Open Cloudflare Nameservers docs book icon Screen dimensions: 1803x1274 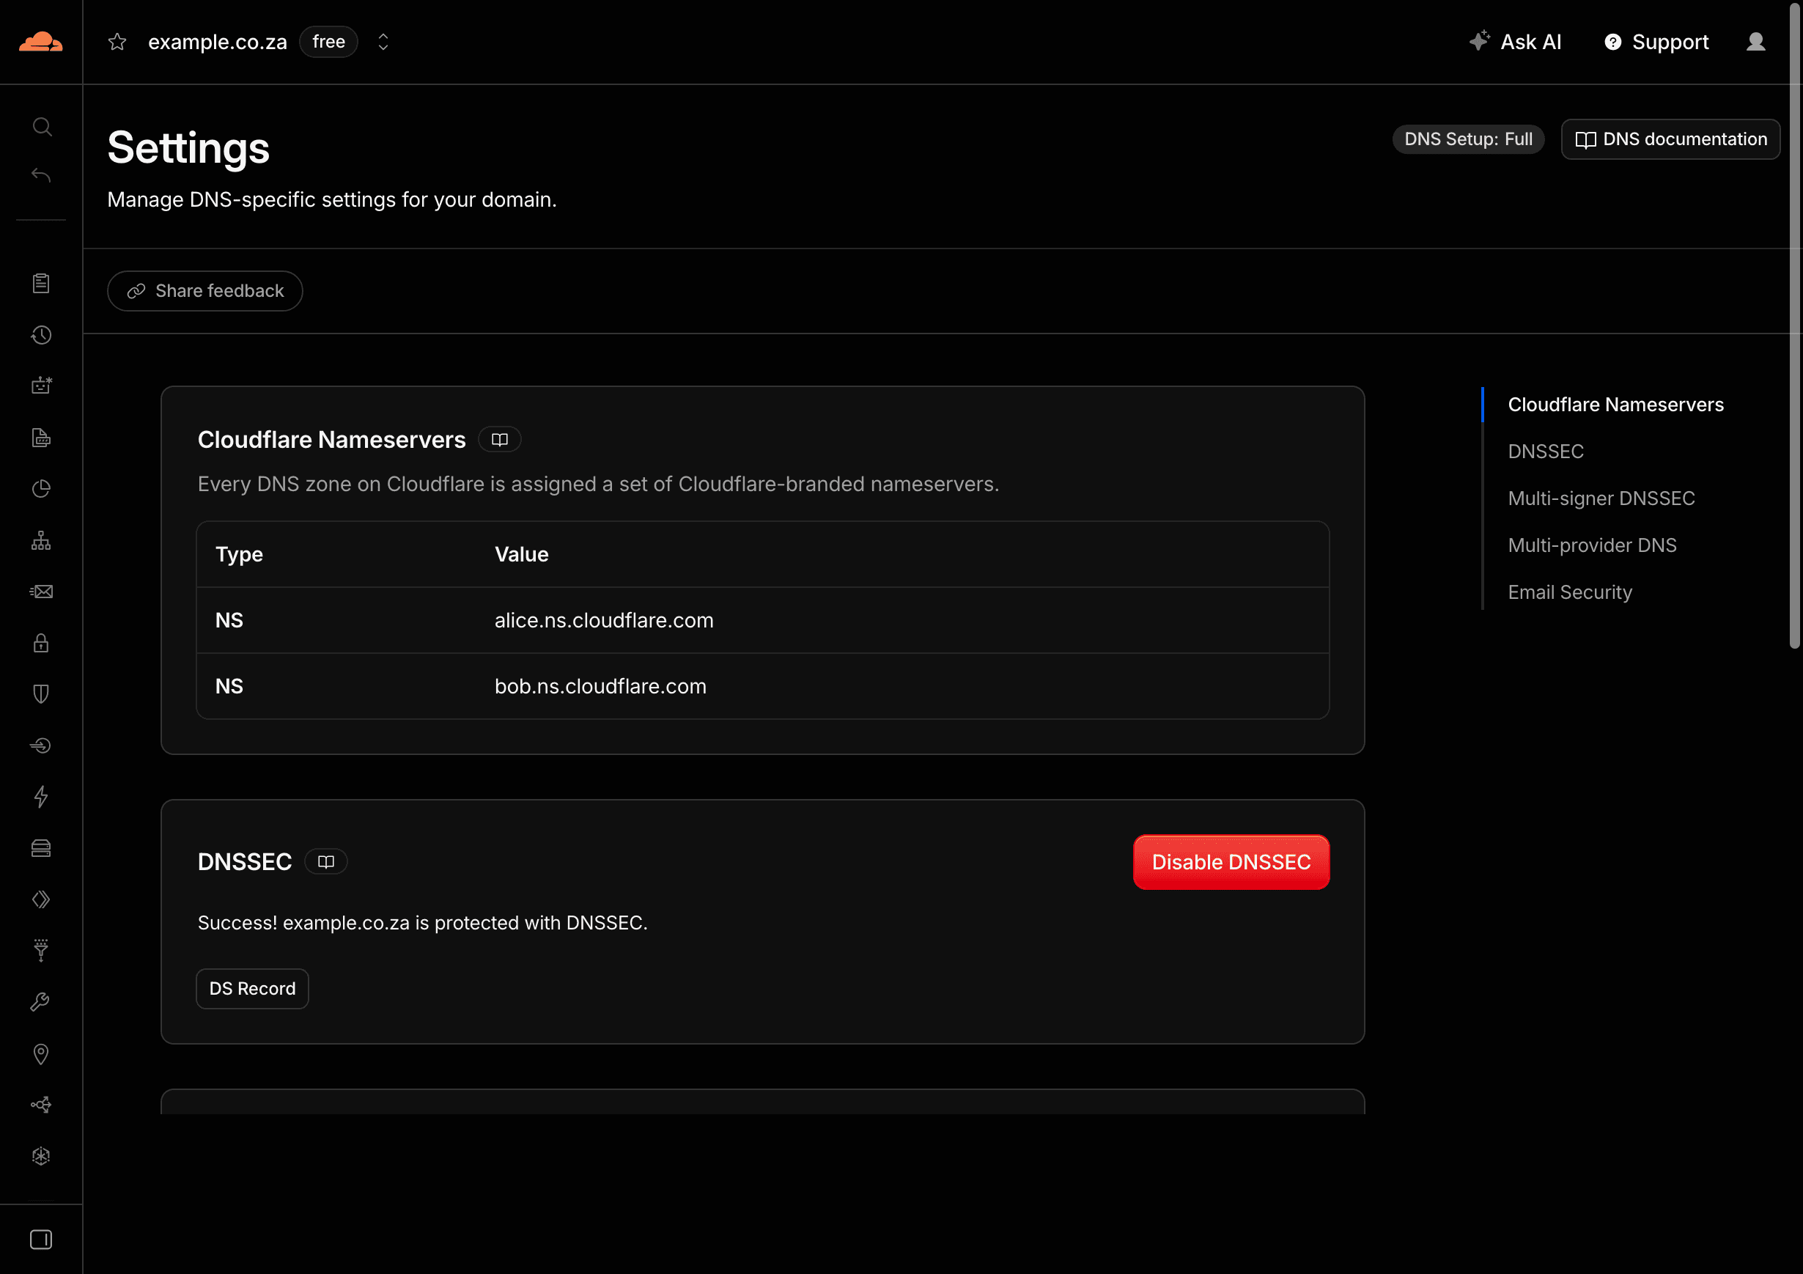(499, 440)
